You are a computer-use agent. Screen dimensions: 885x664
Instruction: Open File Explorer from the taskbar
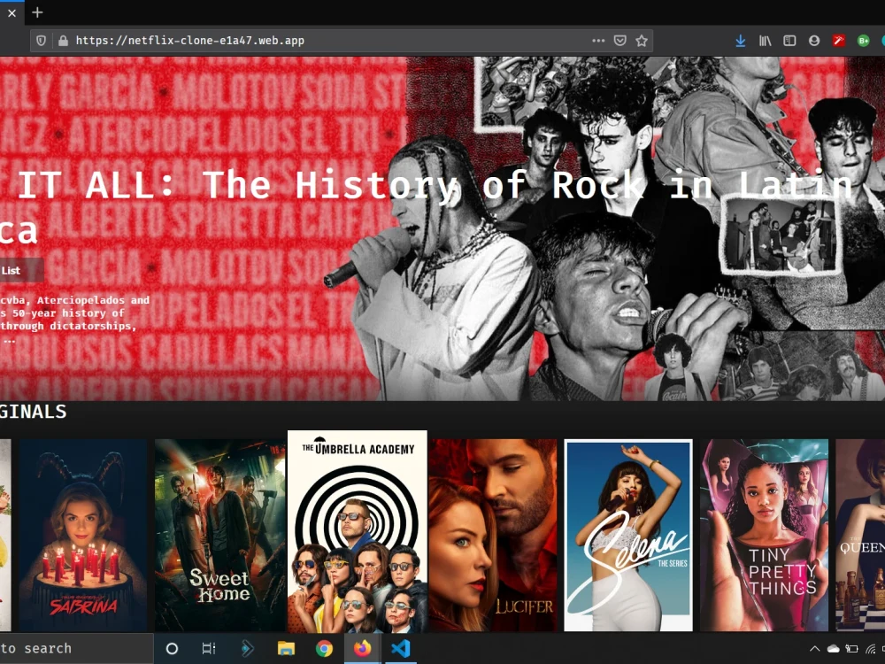pyautogui.click(x=286, y=649)
